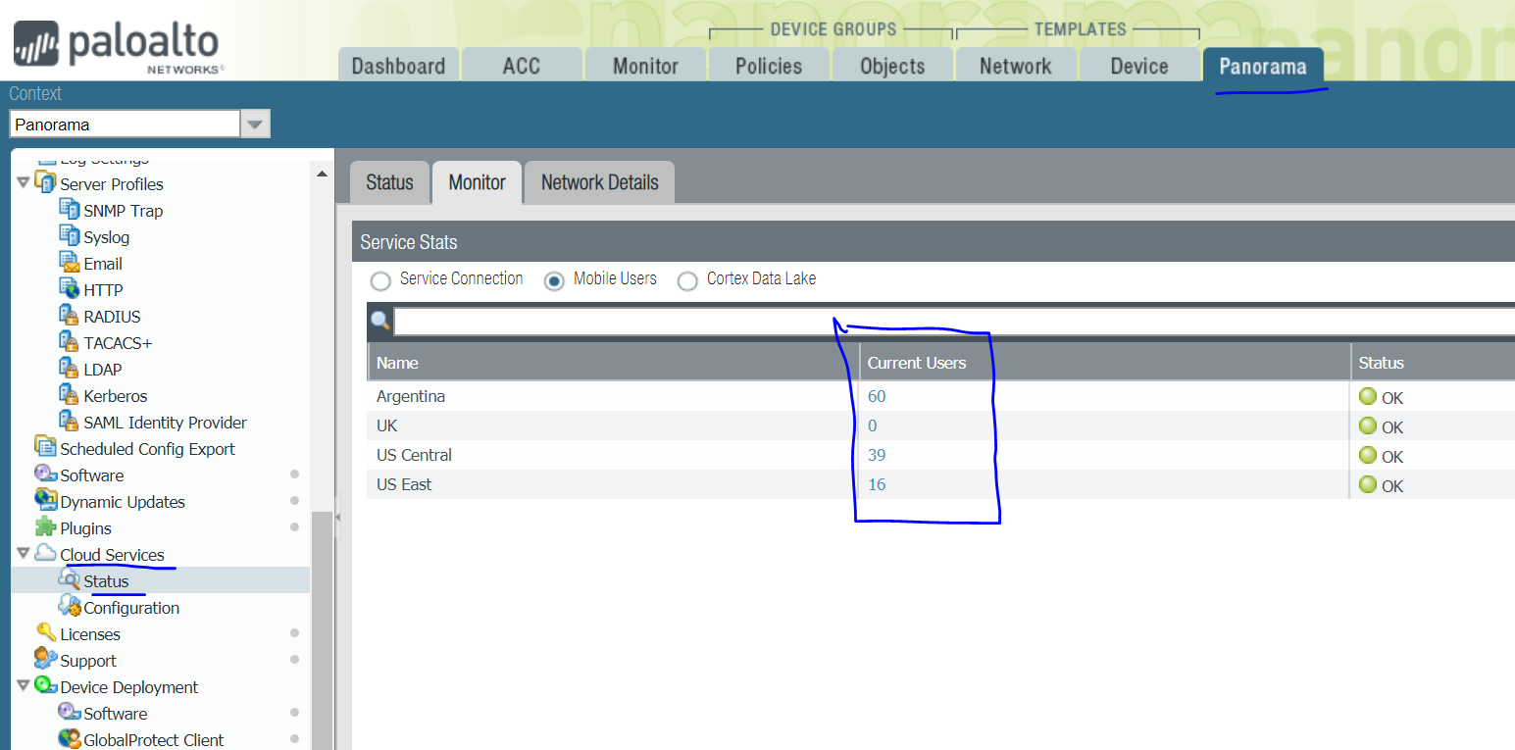The height and width of the screenshot is (750, 1515).
Task: Click the Server Profiles folder icon
Action: pyautogui.click(x=46, y=182)
